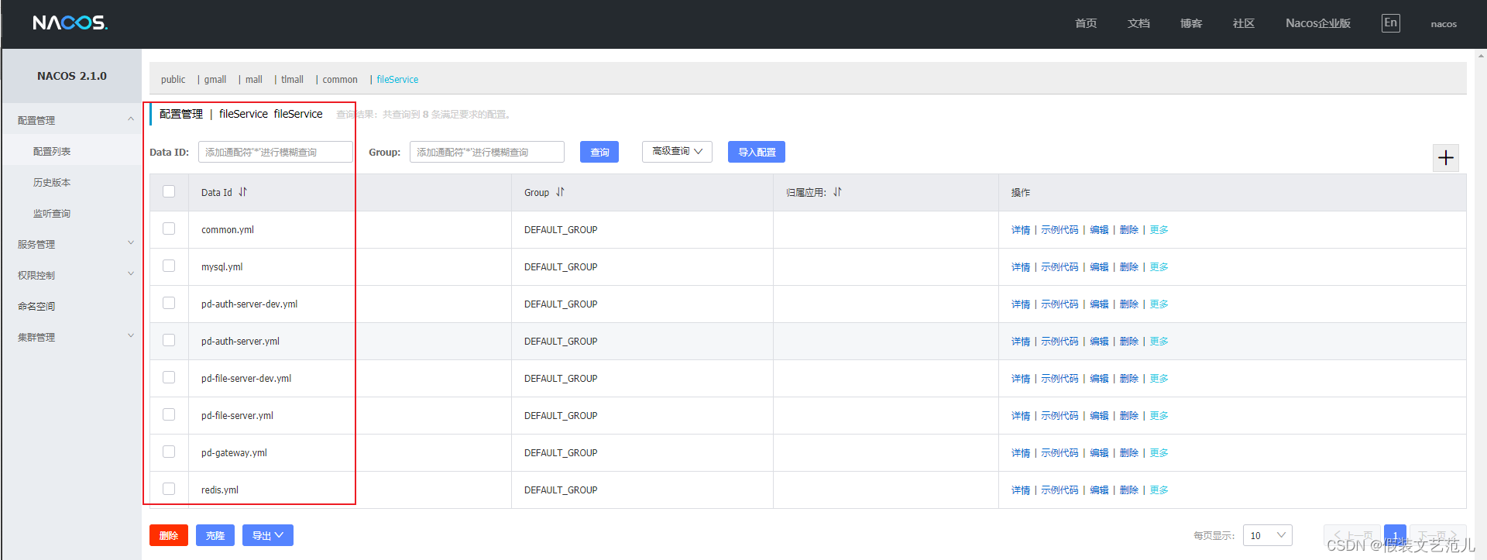The image size is (1487, 560).
Task: Expand the 权限控制 sidebar section
Action: (72, 275)
